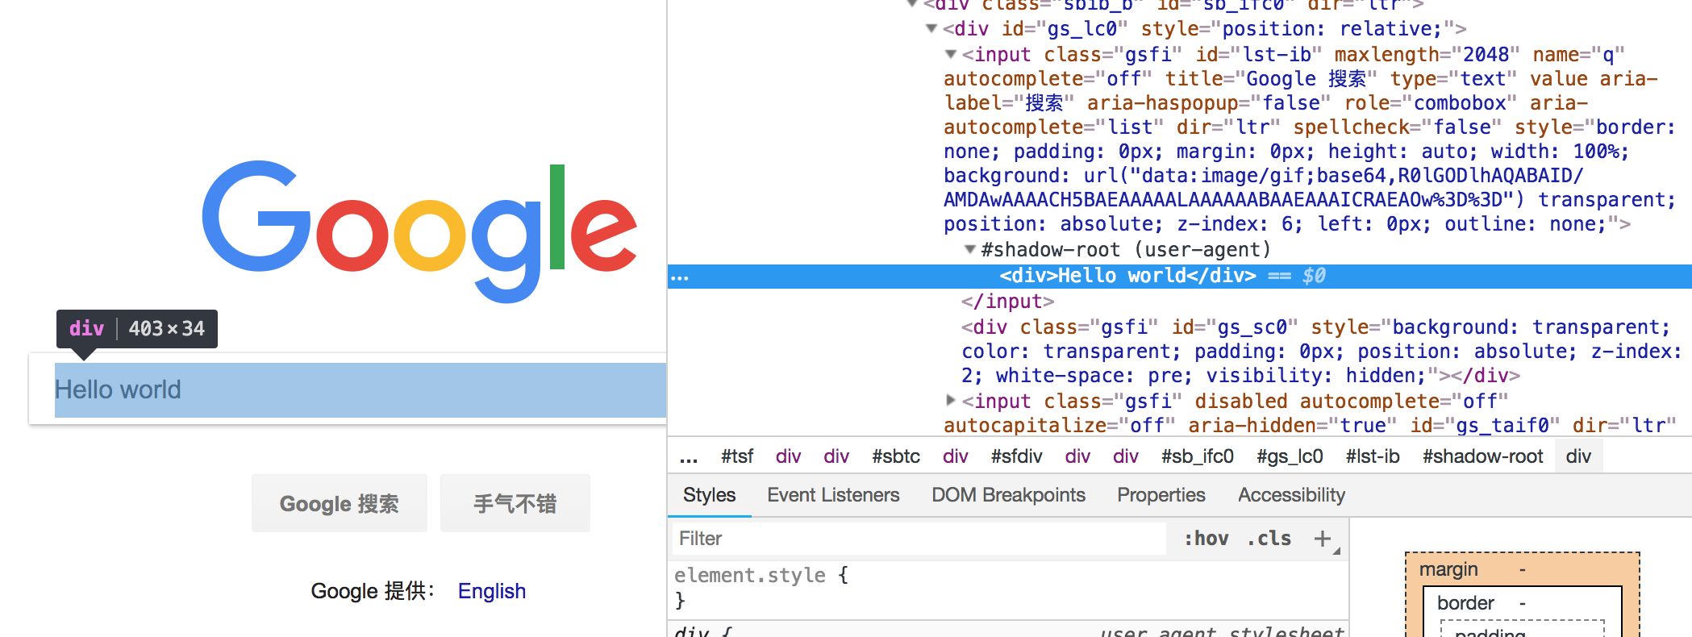This screenshot has height=637, width=1692.
Task: Select #shadow-root in the breadcrumb trail
Action: click(x=1482, y=457)
